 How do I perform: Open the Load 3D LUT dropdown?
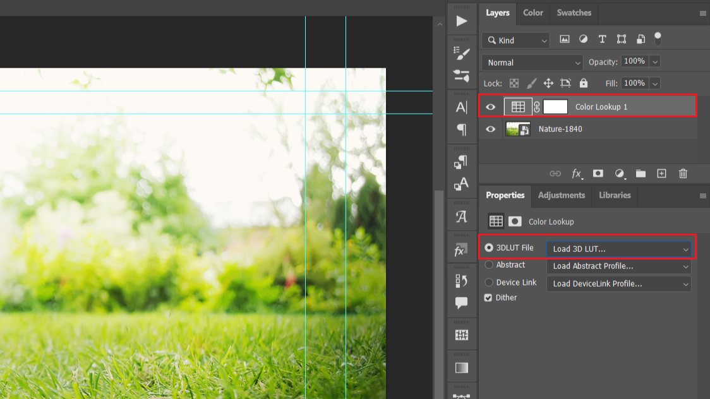619,249
